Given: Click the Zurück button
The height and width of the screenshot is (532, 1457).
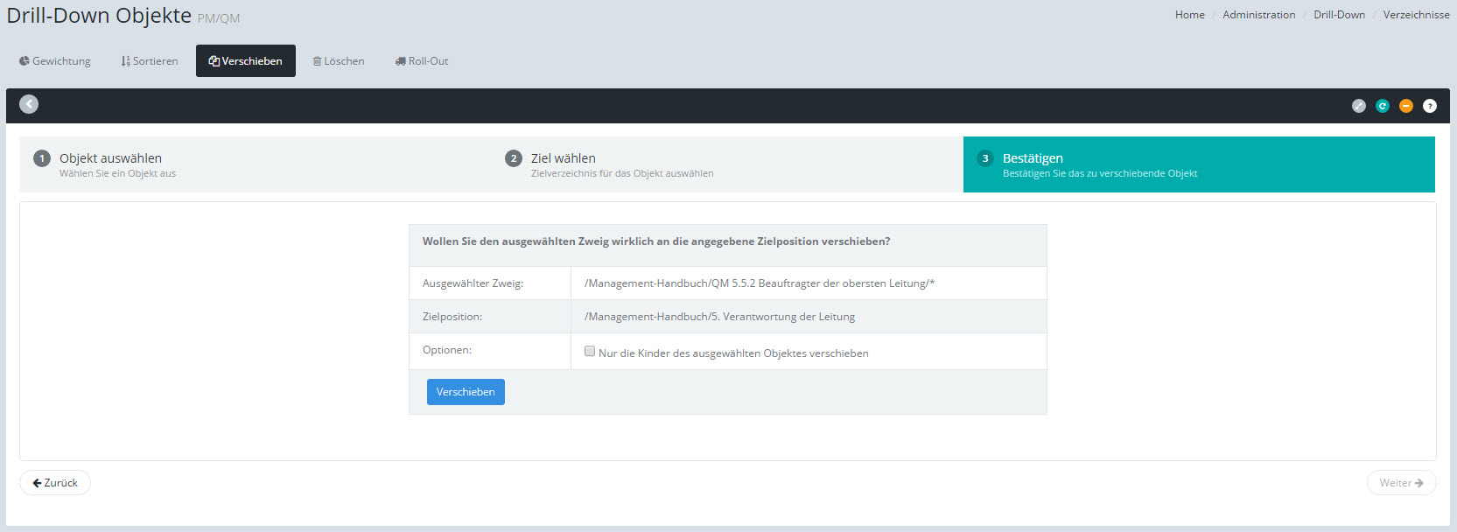Looking at the screenshot, I should [55, 483].
